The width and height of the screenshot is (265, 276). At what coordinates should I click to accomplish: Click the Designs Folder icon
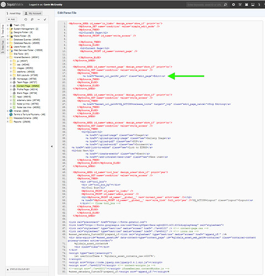point(11,32)
